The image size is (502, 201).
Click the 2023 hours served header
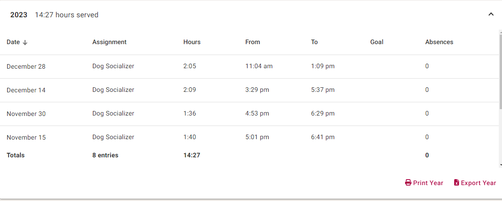tap(66, 15)
